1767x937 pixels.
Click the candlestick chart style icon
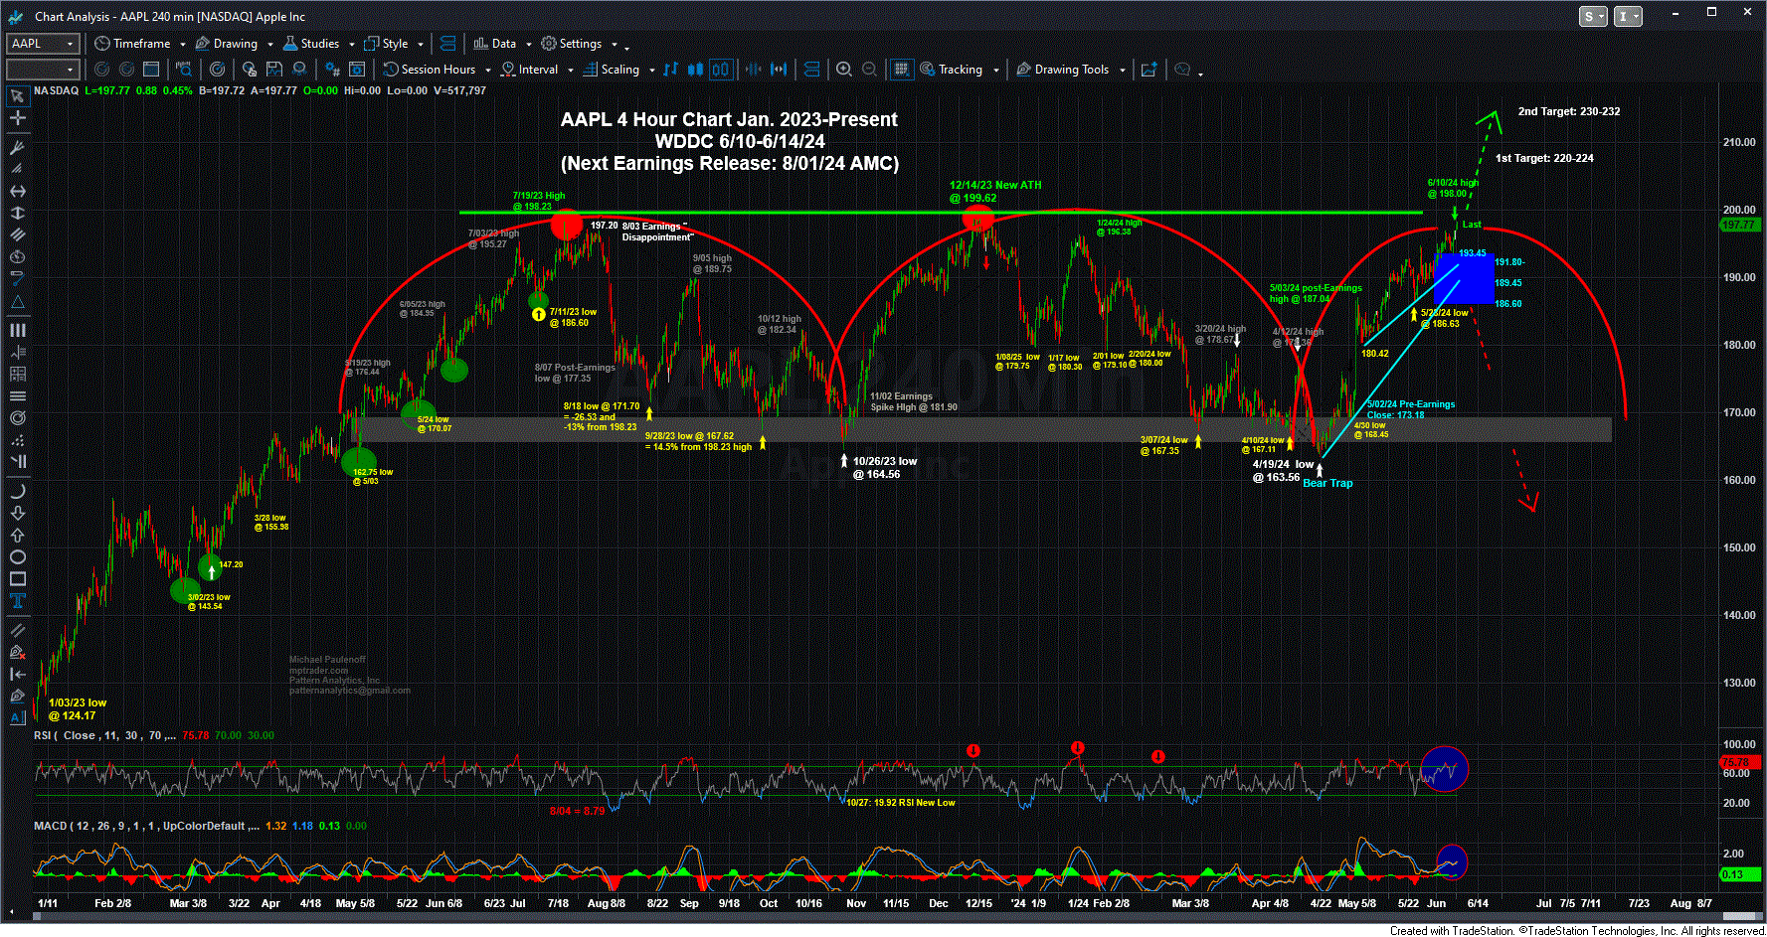point(695,70)
